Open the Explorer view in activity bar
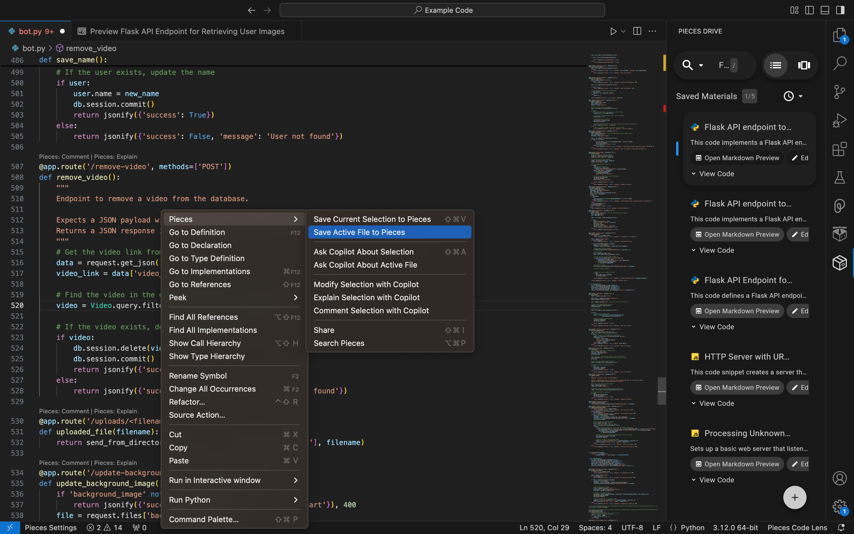The height and width of the screenshot is (534, 854). (839, 35)
